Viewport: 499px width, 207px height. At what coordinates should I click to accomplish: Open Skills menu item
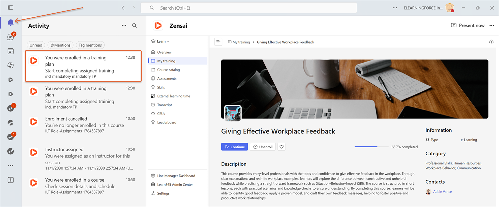click(x=178, y=87)
